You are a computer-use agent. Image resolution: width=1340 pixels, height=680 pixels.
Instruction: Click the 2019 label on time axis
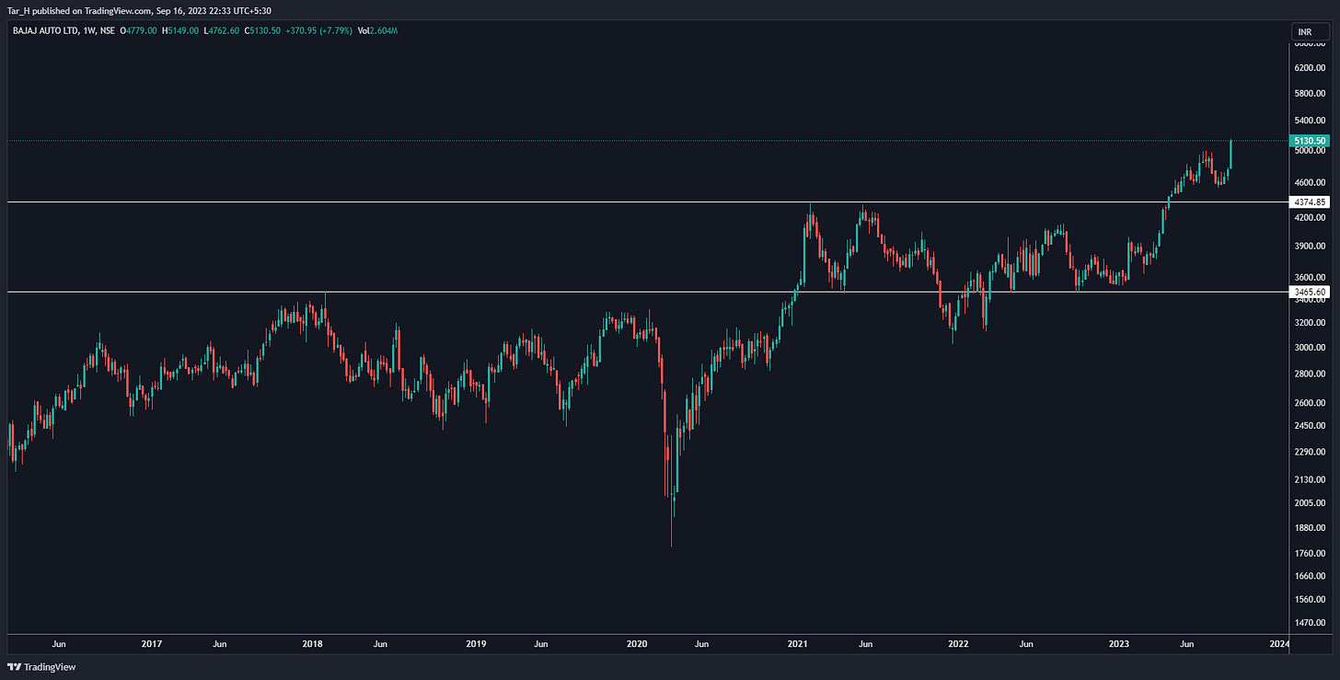click(477, 645)
